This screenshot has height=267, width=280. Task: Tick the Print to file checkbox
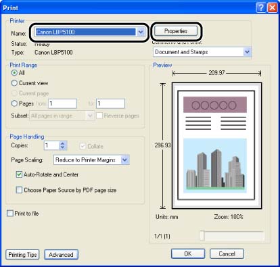coord(10,213)
